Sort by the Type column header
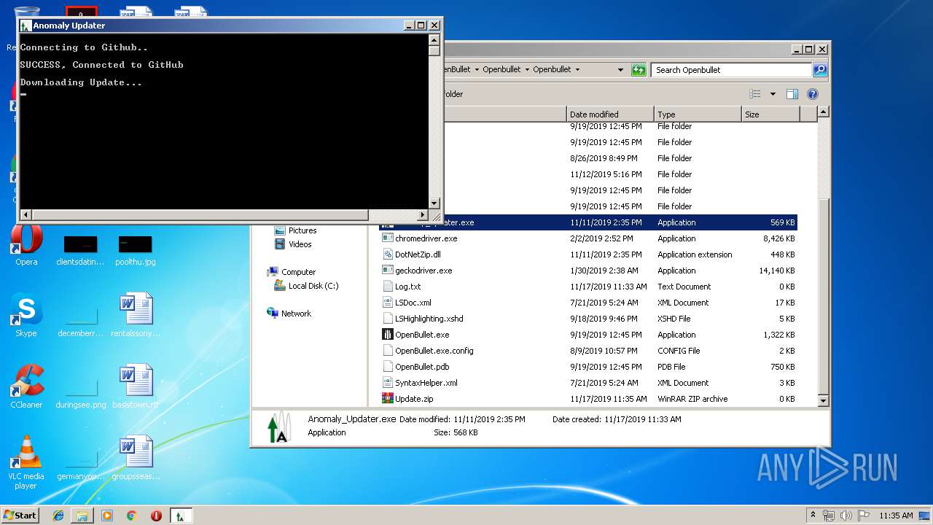 click(698, 114)
